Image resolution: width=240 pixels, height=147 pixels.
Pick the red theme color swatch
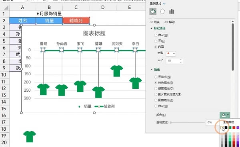pos(234,127)
